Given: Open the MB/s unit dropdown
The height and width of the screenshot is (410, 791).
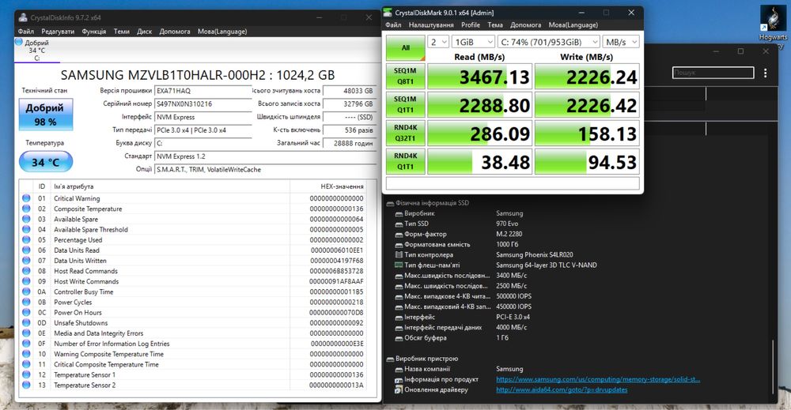Looking at the screenshot, I should click(621, 42).
